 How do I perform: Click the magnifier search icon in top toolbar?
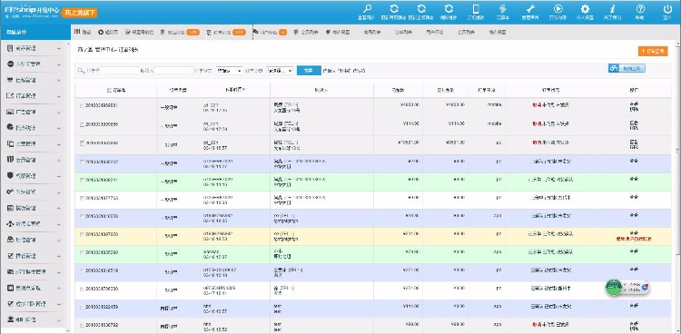click(x=368, y=9)
